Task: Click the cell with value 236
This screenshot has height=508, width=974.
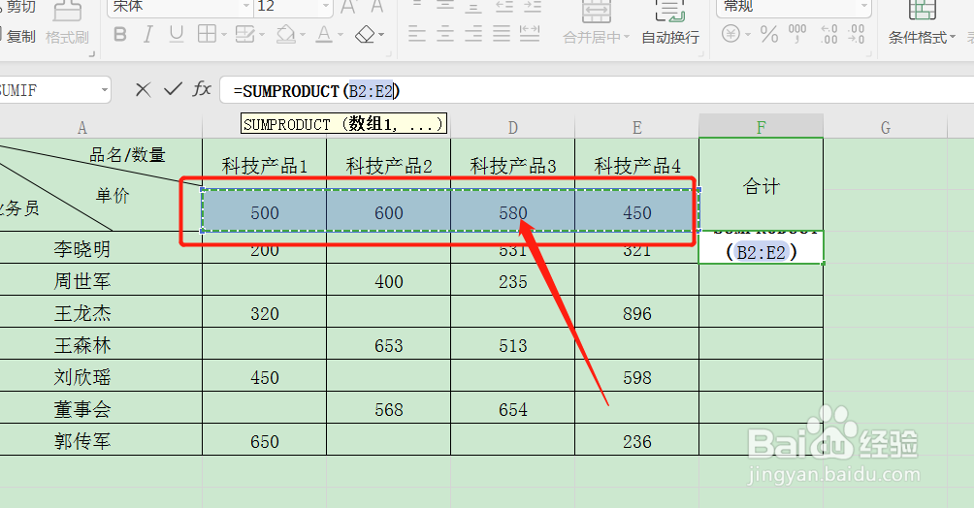Action: pyautogui.click(x=637, y=441)
